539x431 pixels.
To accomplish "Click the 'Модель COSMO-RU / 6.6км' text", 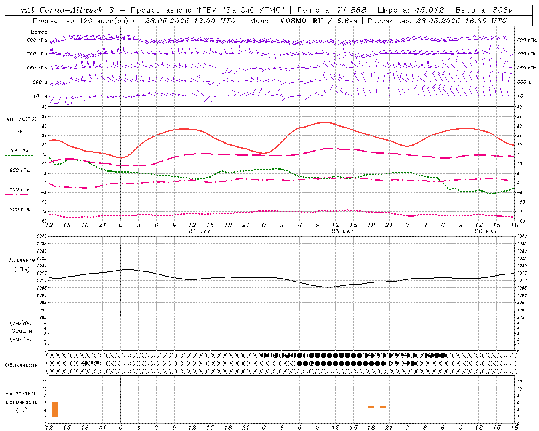I will click(x=304, y=21).
